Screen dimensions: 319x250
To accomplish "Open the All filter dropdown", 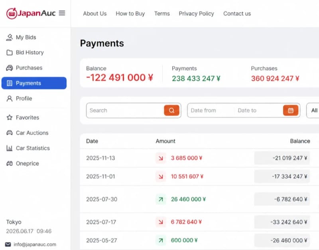I will (313, 110).
